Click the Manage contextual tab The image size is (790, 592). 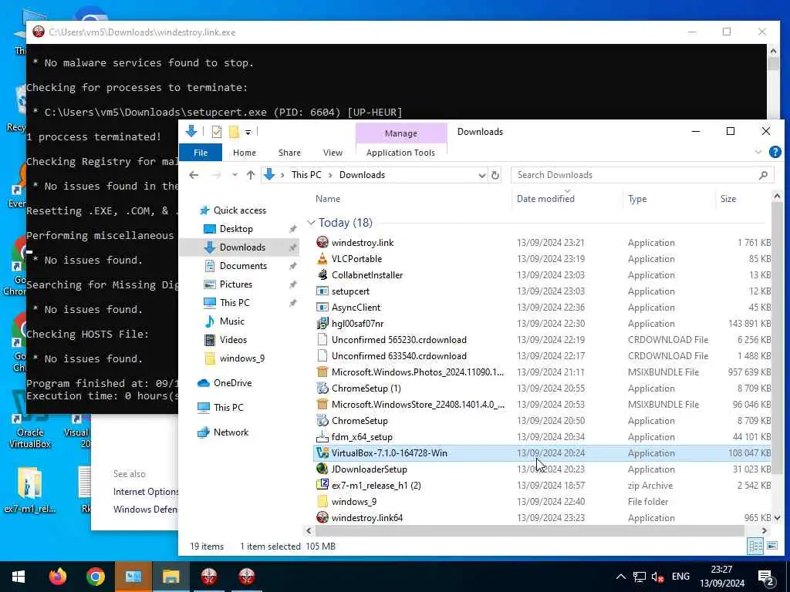tap(401, 133)
